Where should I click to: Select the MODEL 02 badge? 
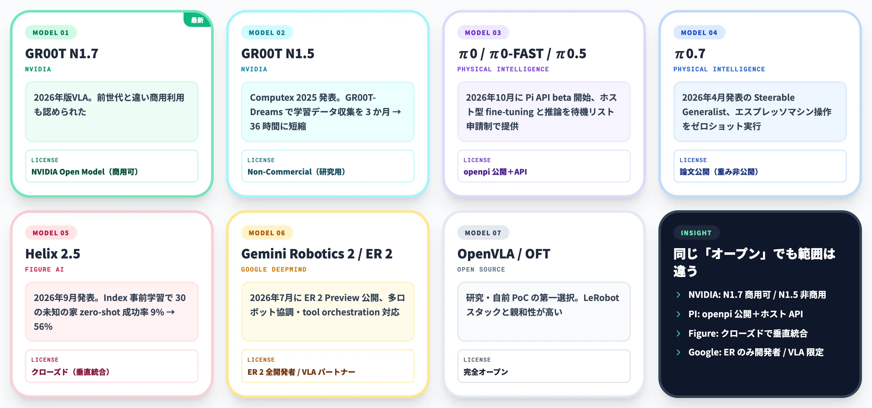coord(267,33)
